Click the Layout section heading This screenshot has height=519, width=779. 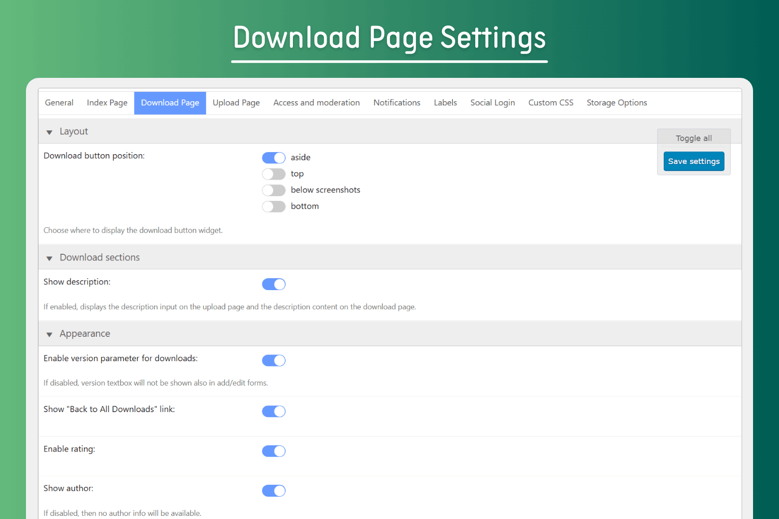pyautogui.click(x=74, y=131)
